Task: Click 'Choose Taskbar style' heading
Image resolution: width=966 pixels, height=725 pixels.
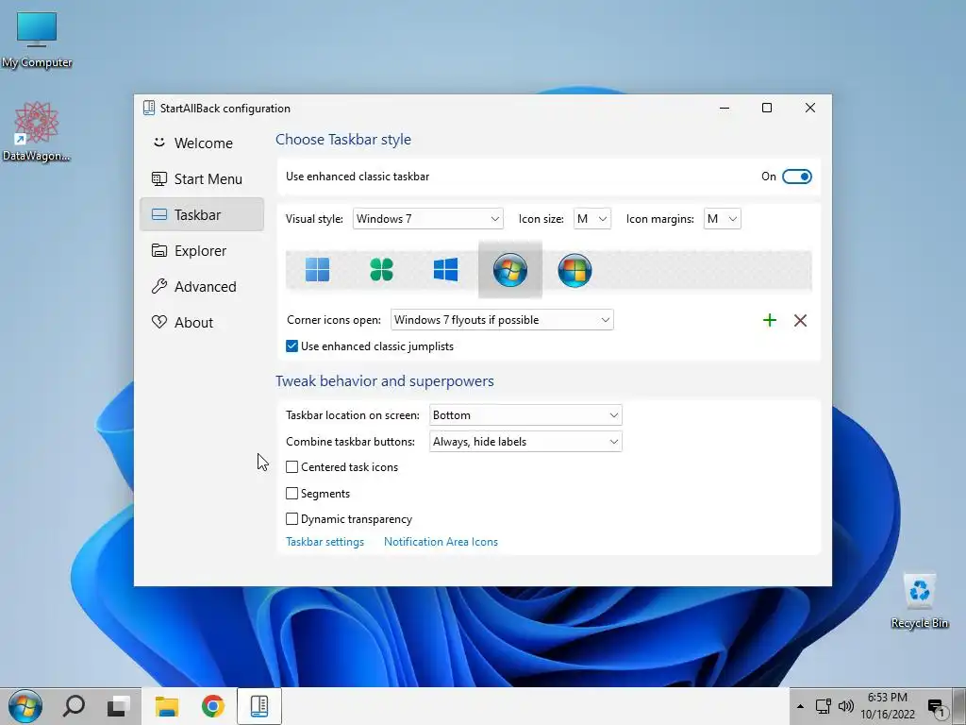Action: pos(343,140)
